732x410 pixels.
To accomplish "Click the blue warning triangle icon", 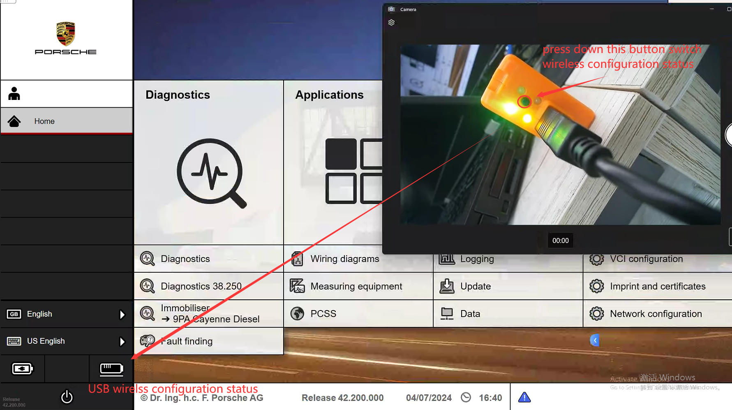I will click(x=524, y=397).
